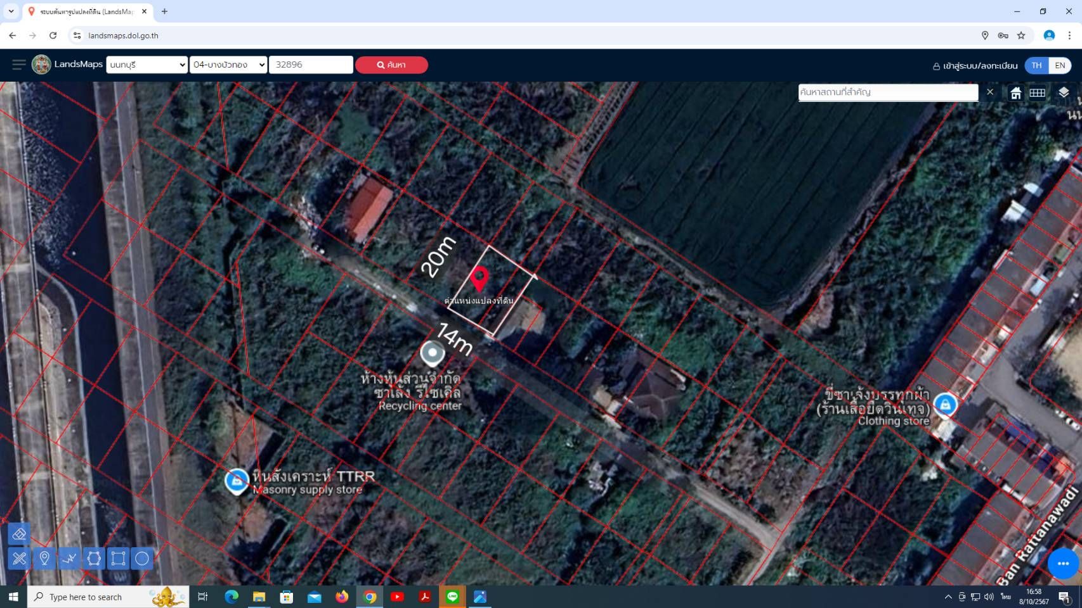Click the home icon on map toolbar
The image size is (1082, 608).
[1016, 93]
